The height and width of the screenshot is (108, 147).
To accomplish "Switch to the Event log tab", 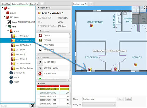I will tap(34, 4).
